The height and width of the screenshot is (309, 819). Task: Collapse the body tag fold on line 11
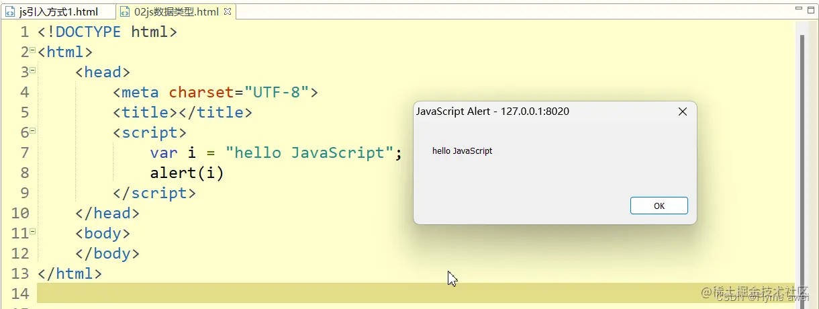point(33,231)
